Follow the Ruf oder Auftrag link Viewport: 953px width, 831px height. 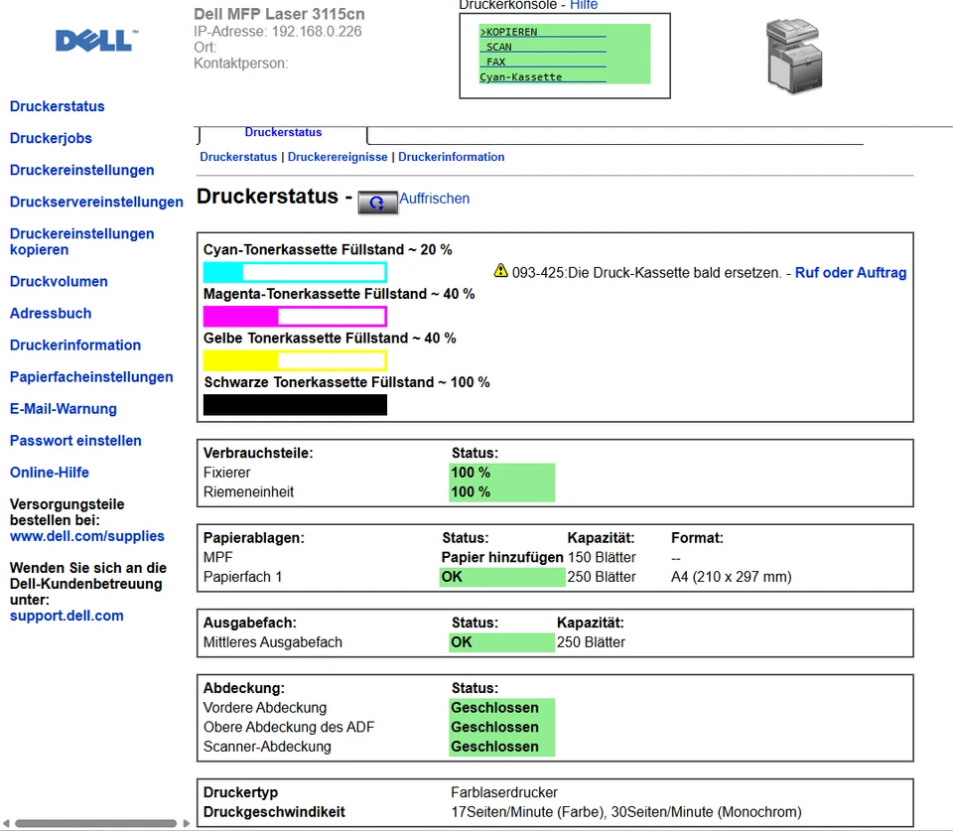point(851,272)
